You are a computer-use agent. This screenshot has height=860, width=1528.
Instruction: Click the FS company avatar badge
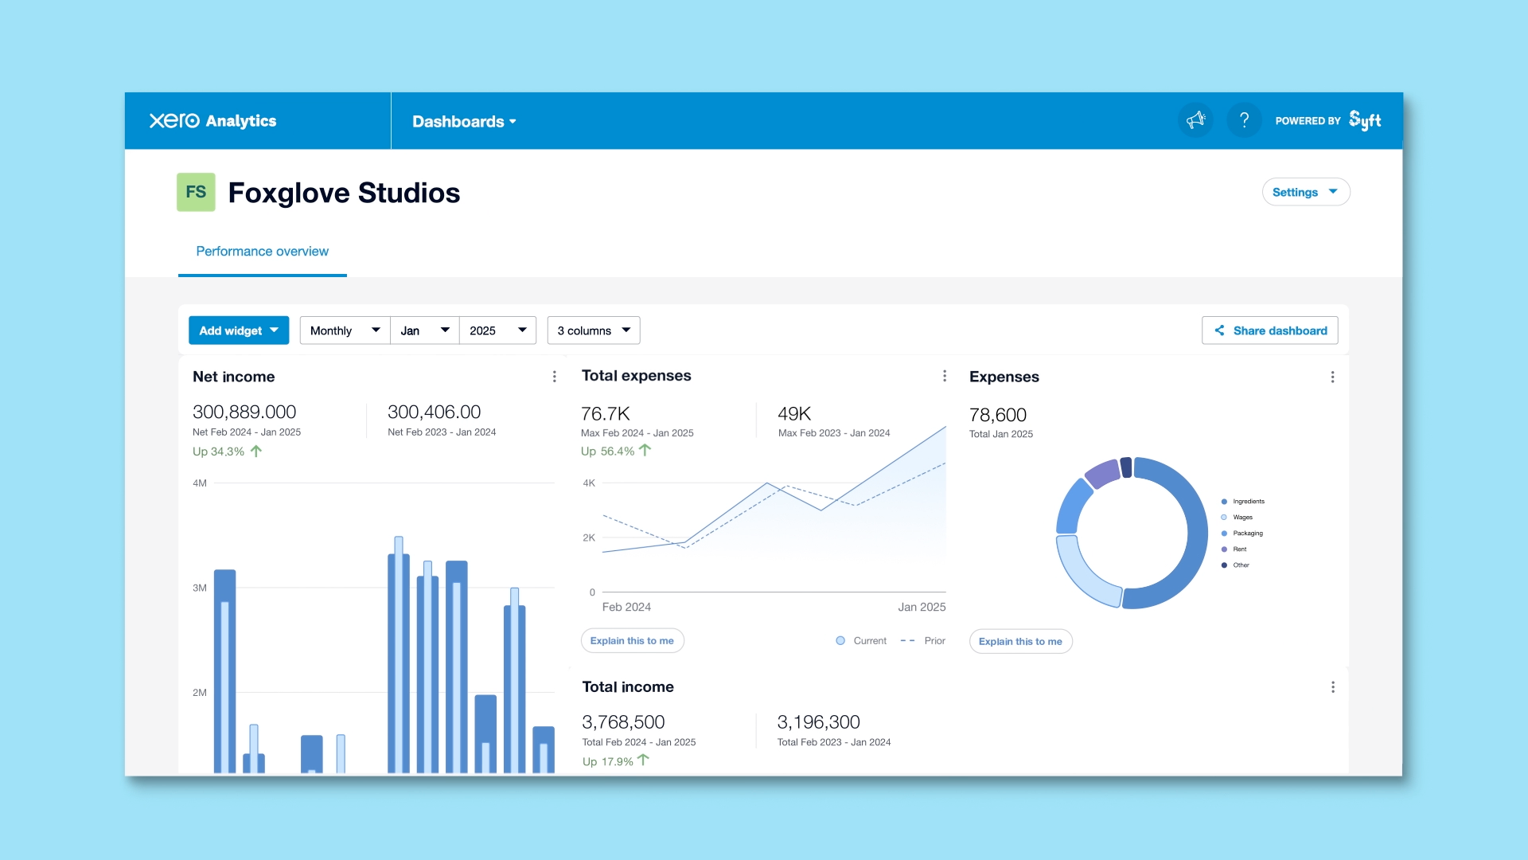coord(196,192)
